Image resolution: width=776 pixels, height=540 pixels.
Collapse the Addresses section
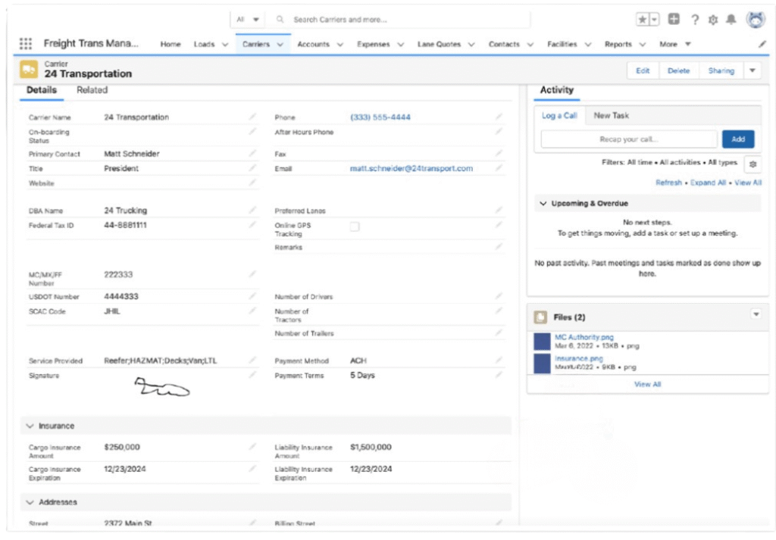pos(30,502)
